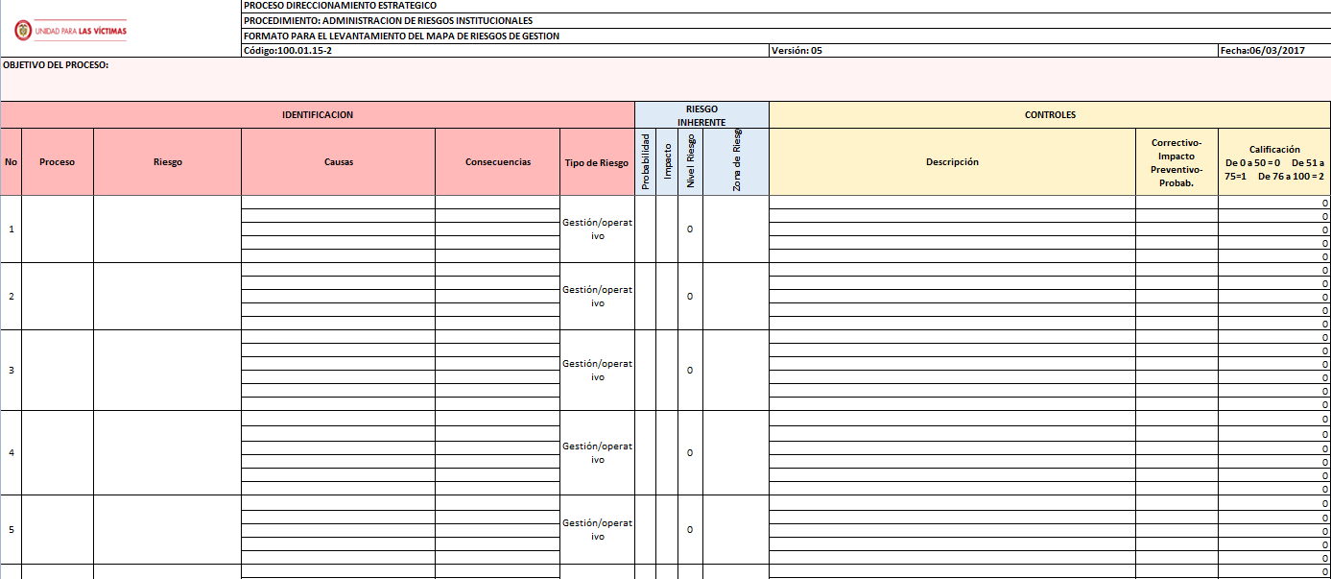This screenshot has width=1331, height=579.
Task: Select the IDENTIFICACION section header
Action: (318, 115)
